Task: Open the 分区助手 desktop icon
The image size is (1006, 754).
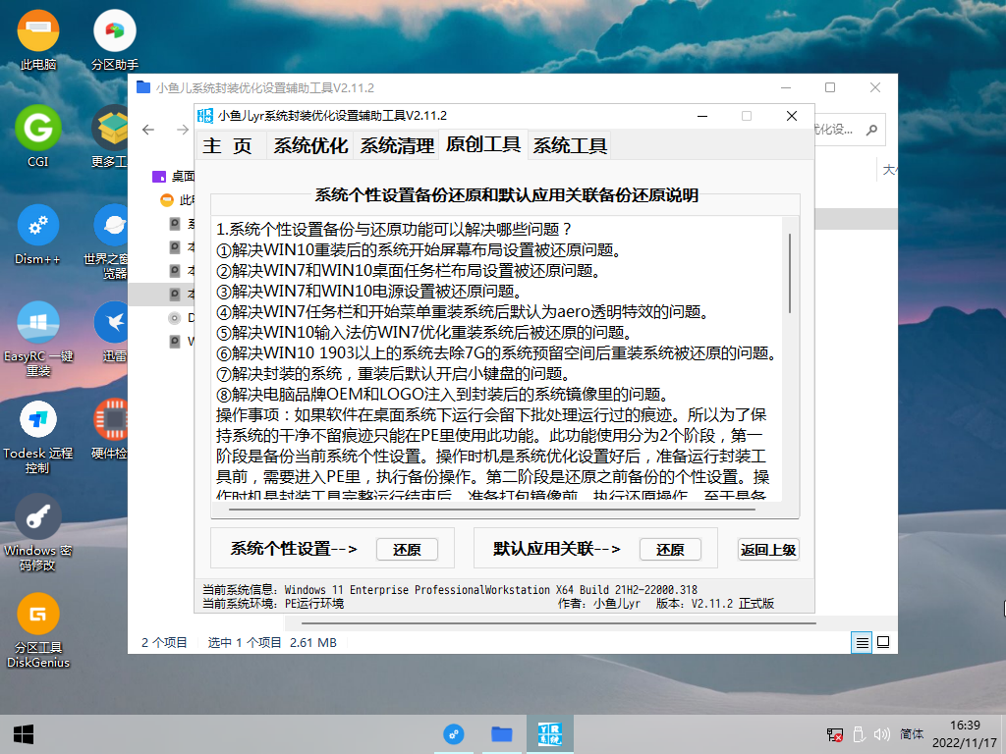Action: click(115, 39)
